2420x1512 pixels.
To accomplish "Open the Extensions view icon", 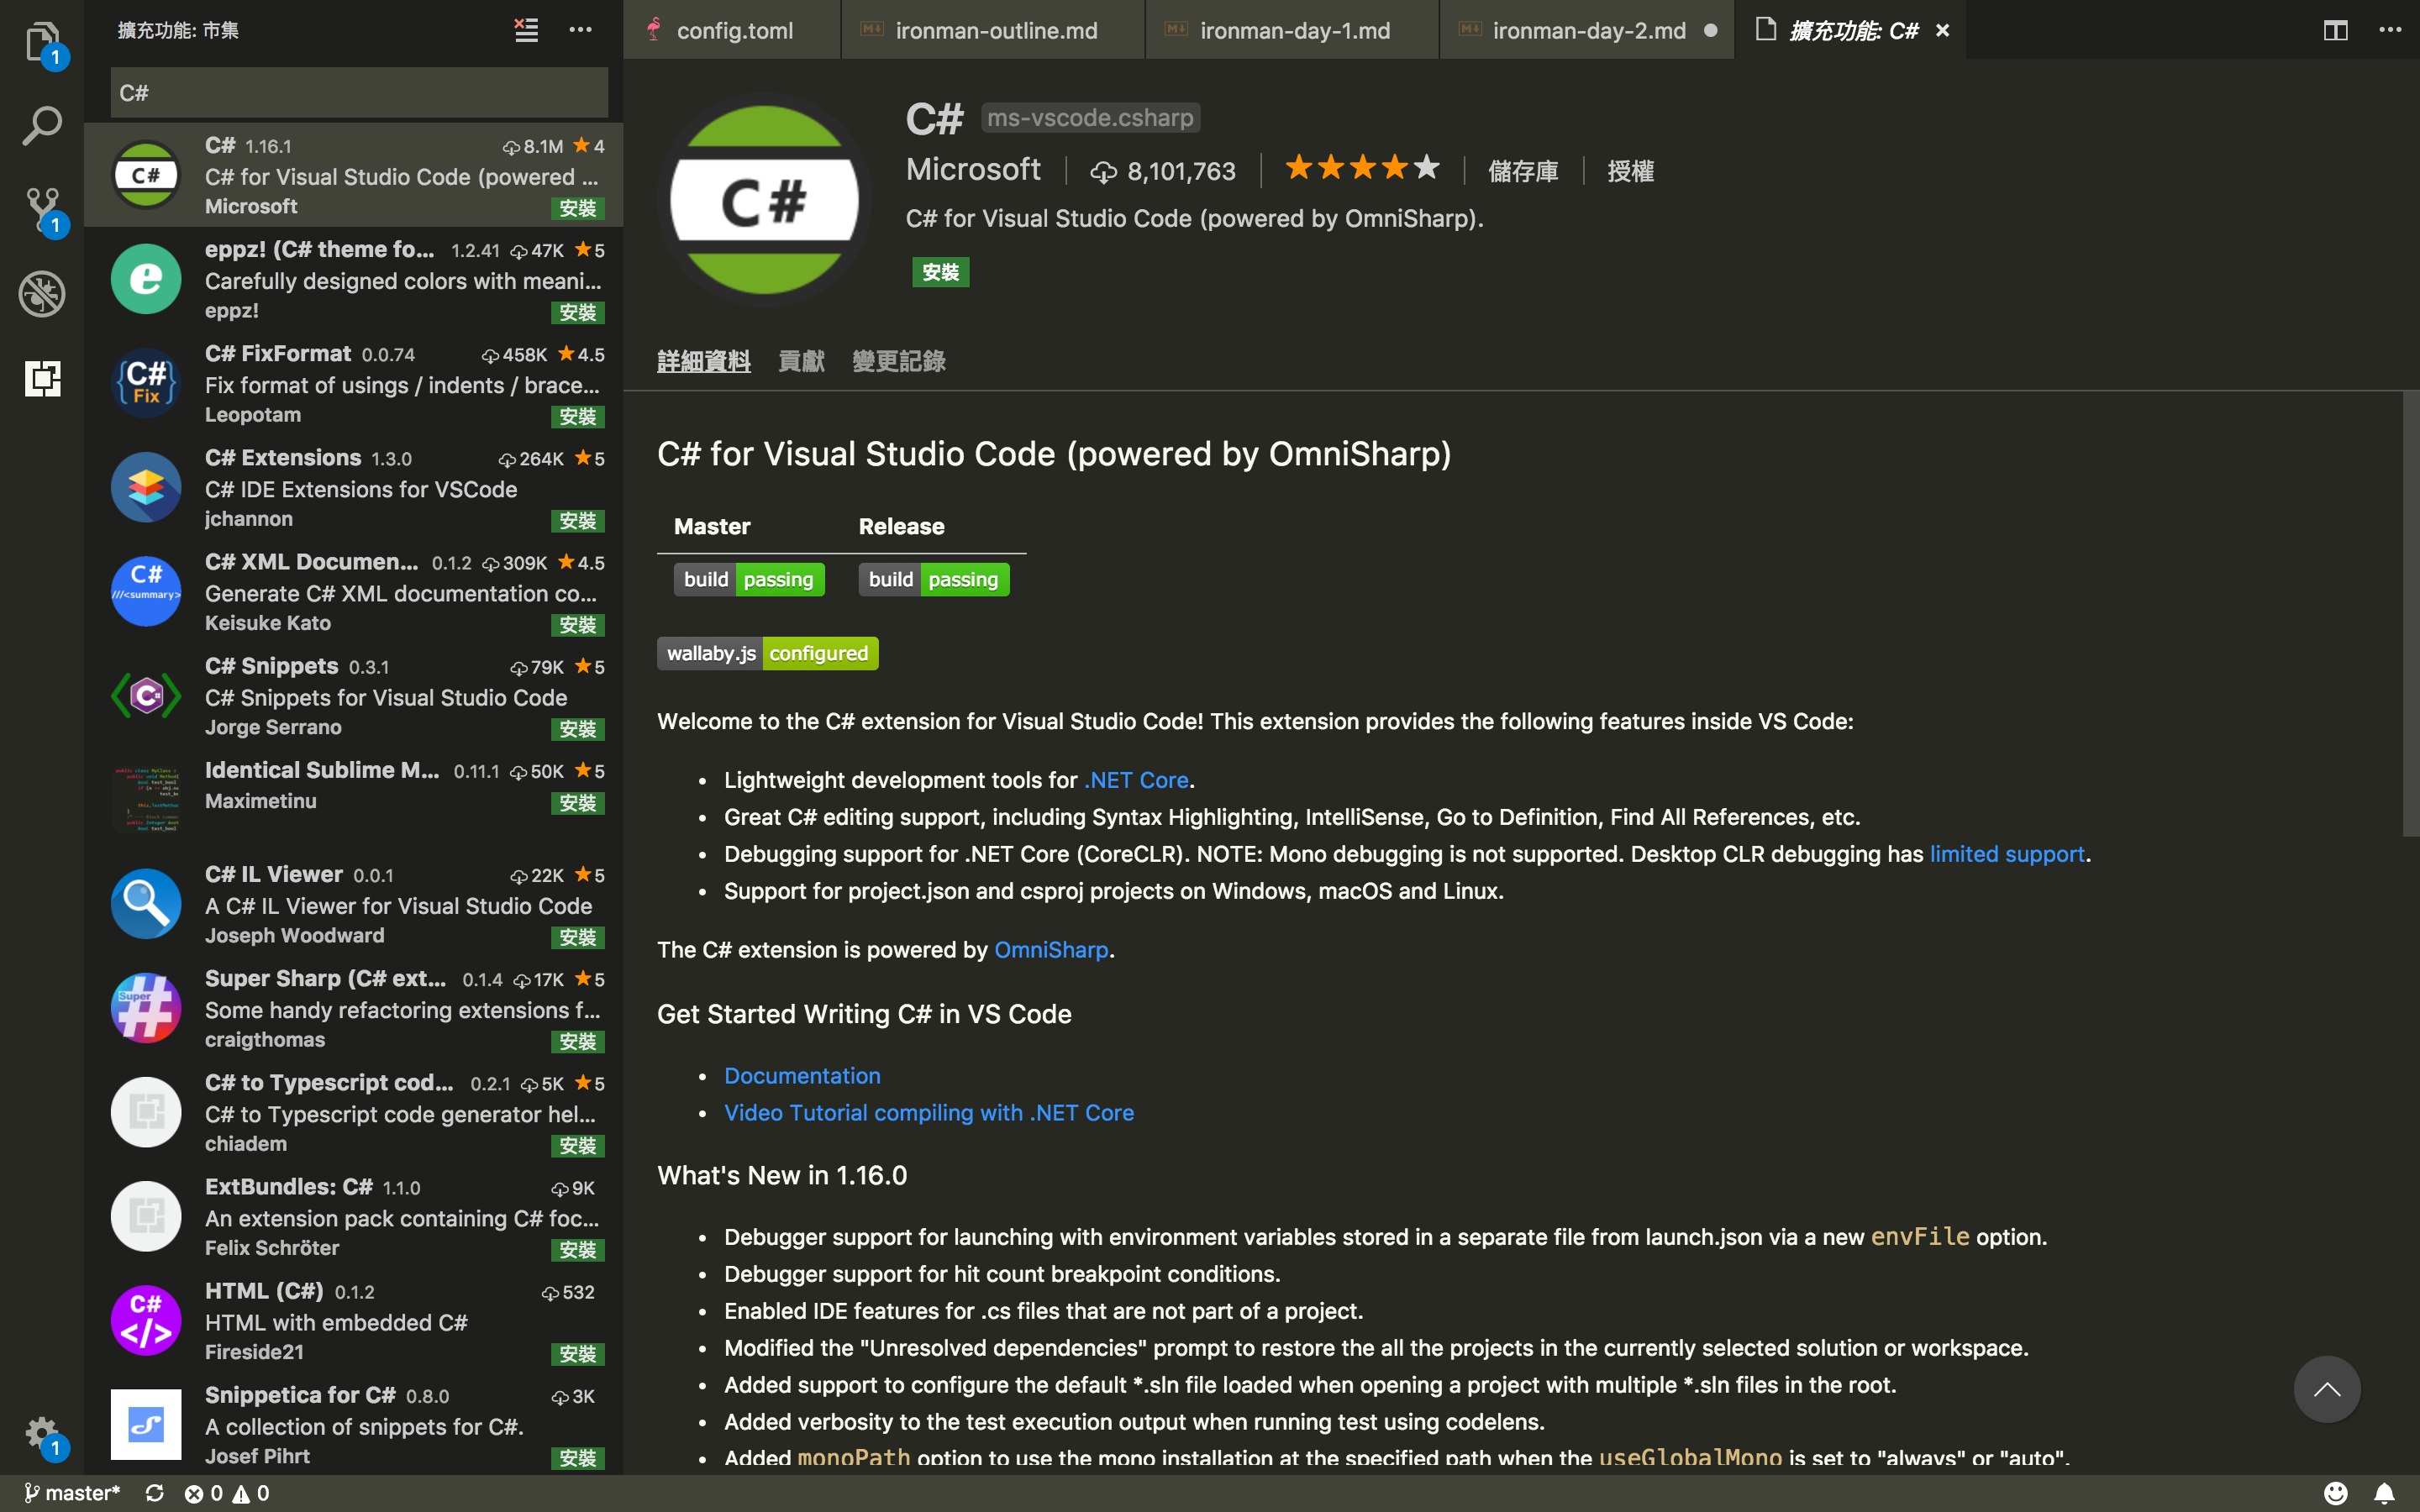I will (42, 378).
